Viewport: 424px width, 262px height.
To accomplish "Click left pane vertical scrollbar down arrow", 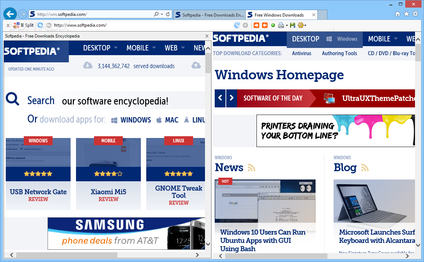I will tap(208, 244).
